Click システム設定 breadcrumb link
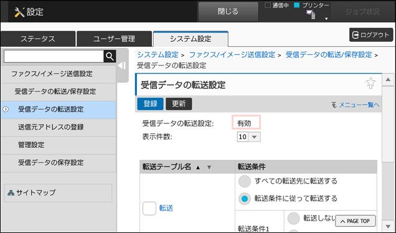 coord(158,55)
